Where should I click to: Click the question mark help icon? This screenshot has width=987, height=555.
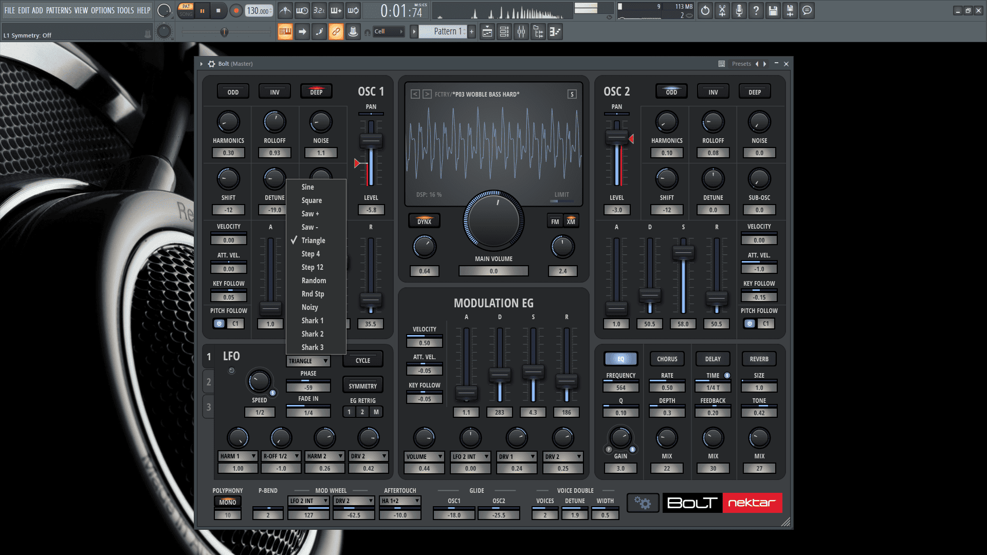coord(756,10)
